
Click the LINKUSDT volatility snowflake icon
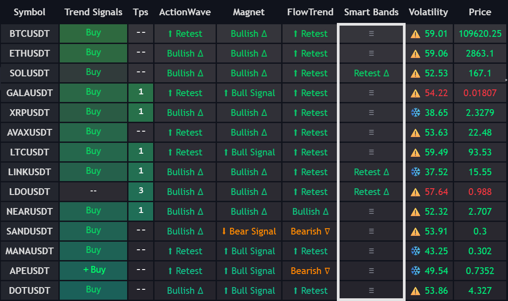pos(415,172)
